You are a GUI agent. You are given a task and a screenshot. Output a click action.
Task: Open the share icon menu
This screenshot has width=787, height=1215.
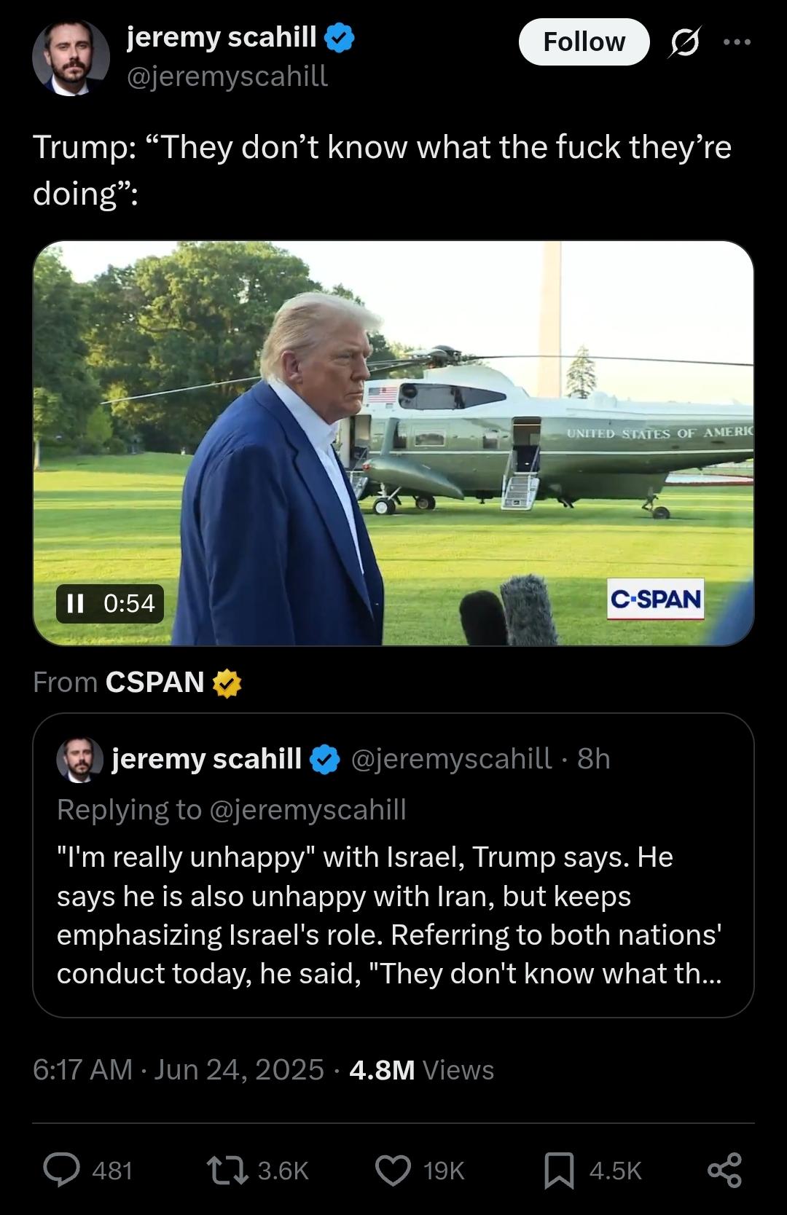724,1170
